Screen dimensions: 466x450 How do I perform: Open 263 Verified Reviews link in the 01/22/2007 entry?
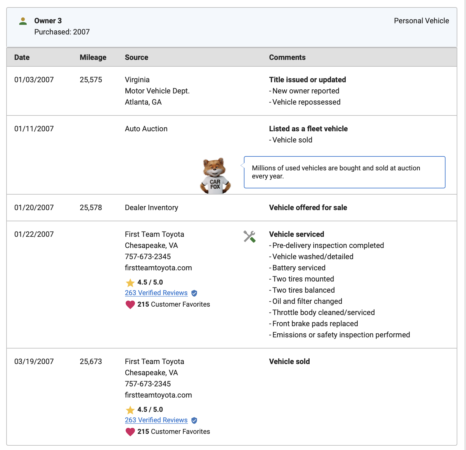pos(156,293)
